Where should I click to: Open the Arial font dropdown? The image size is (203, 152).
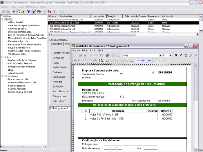click(160, 55)
